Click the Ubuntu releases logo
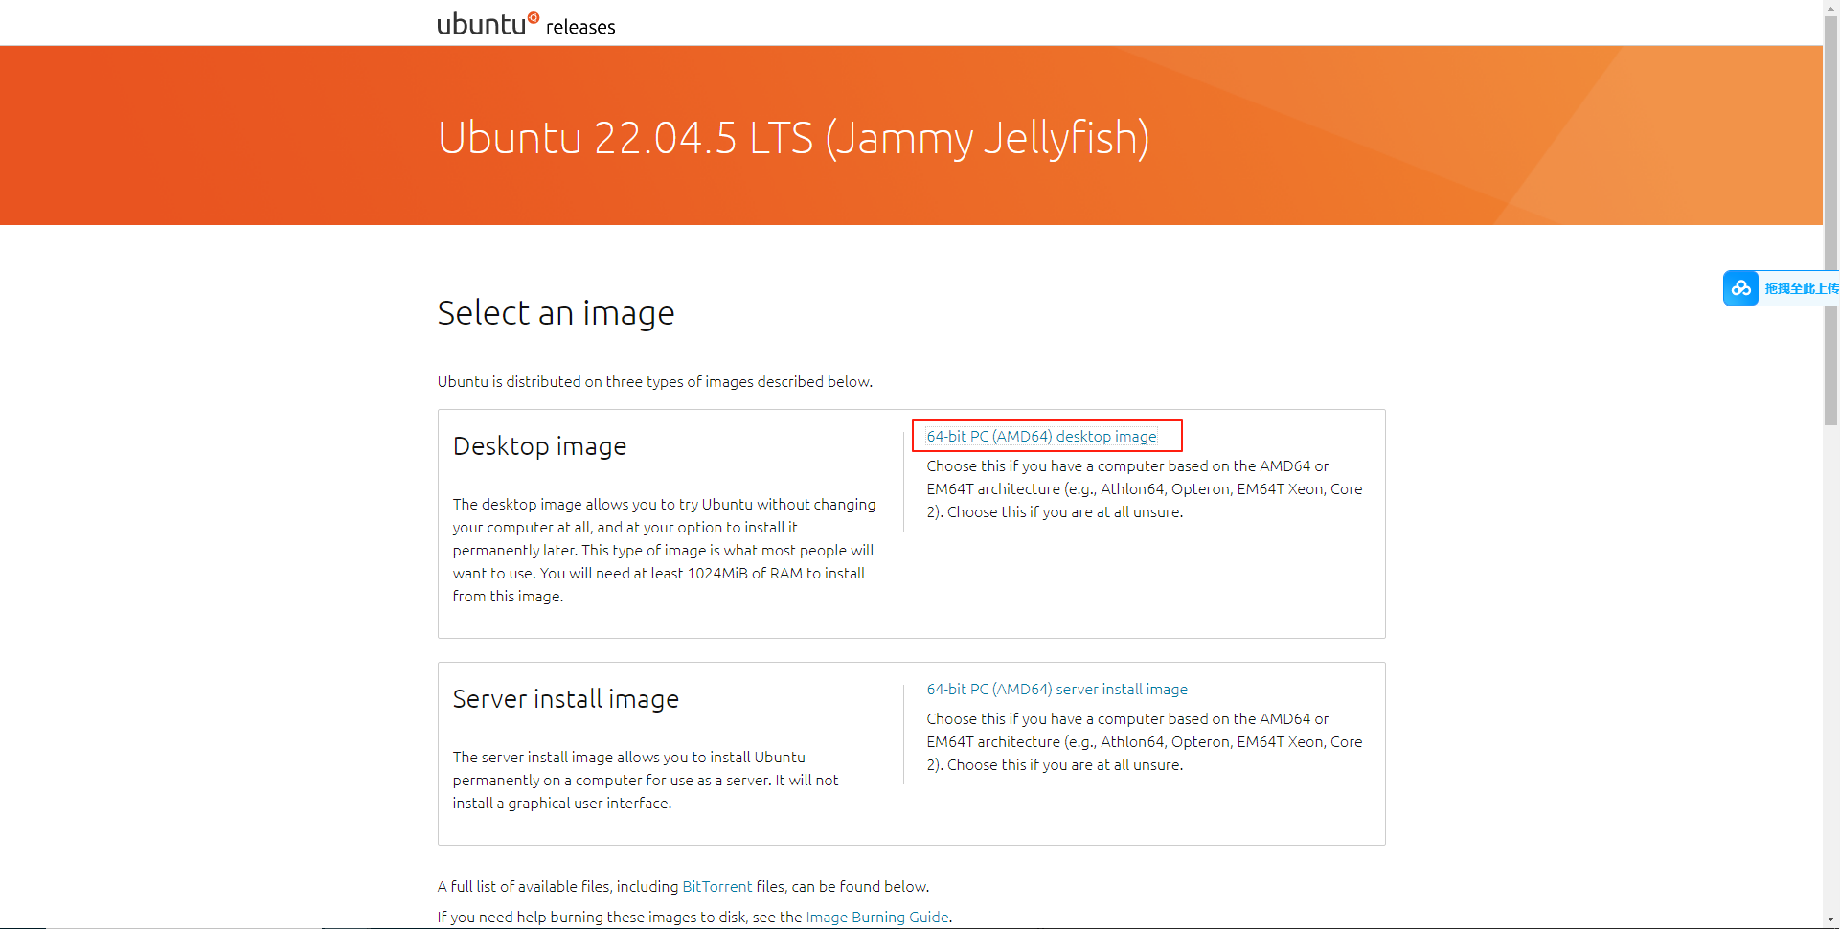Image resolution: width=1840 pixels, height=929 pixels. pyautogui.click(x=526, y=24)
